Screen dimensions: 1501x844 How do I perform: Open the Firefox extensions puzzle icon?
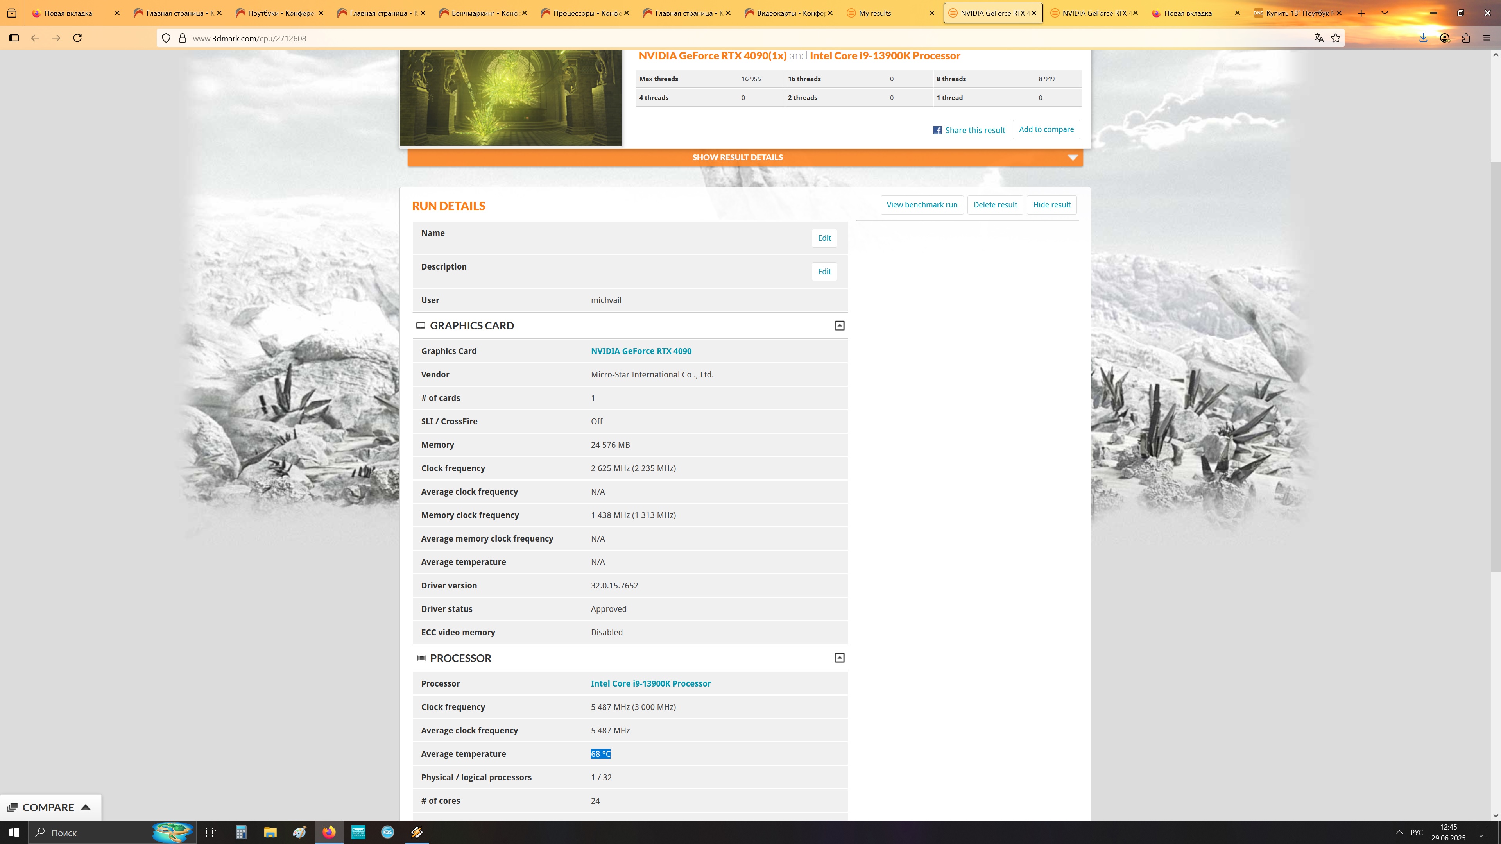tap(1466, 38)
